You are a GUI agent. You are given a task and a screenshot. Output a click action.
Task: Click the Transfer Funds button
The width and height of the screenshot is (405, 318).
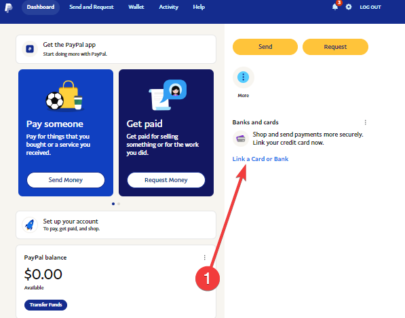pyautogui.click(x=45, y=305)
